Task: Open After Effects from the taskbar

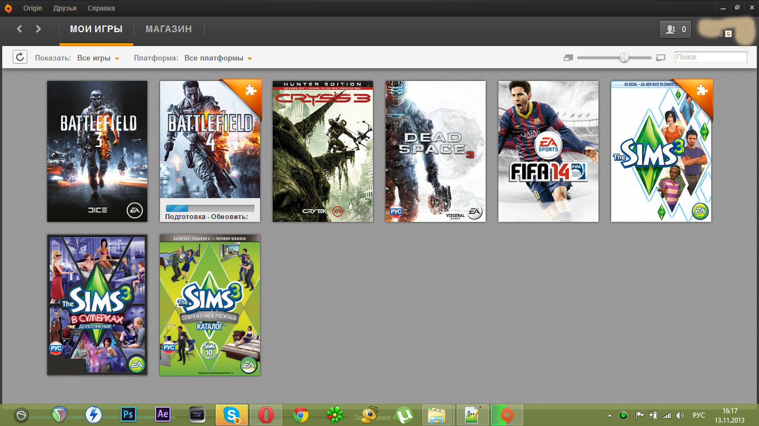Action: pos(163,414)
